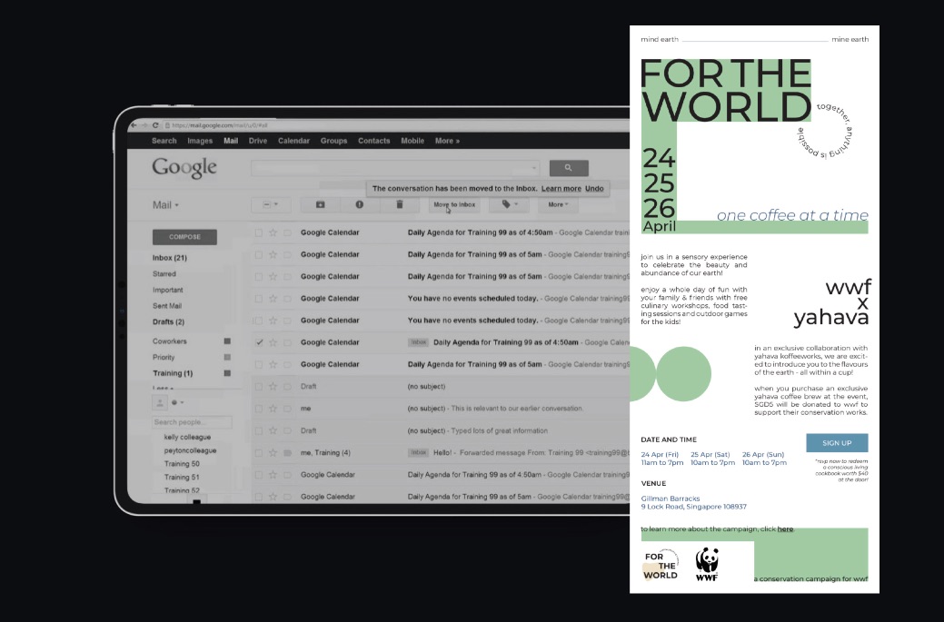Screen dimensions: 944x622
Task: Uncheck the selected Google Calendar conversation
Action: click(x=259, y=342)
